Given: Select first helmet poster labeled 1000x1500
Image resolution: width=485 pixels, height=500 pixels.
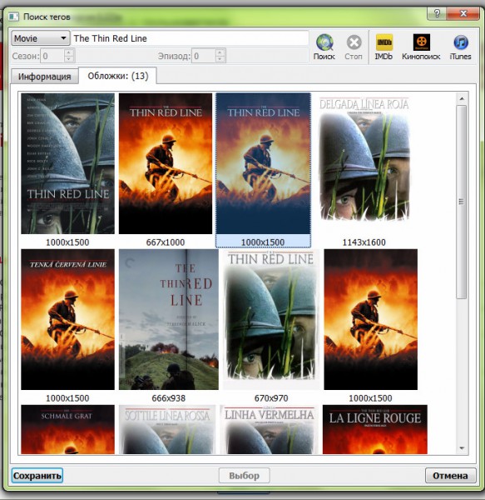Looking at the screenshot, I should click(x=67, y=163).
